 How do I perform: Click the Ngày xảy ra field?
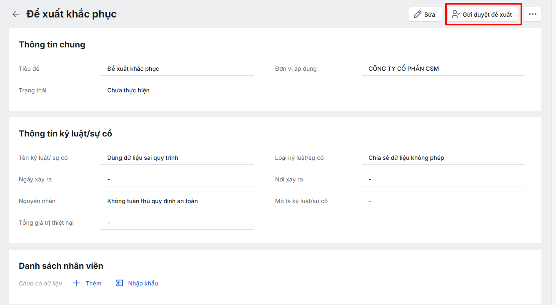click(x=177, y=179)
